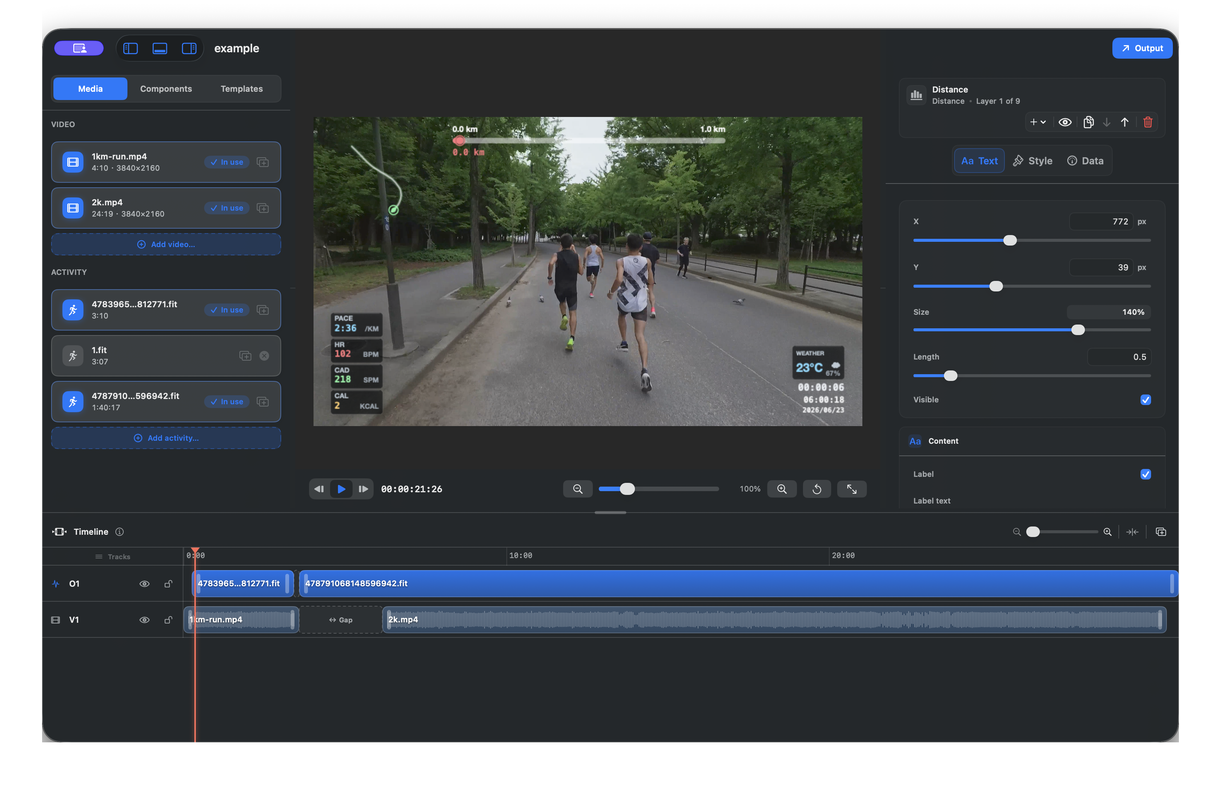Switch to the Components tab

166,89
